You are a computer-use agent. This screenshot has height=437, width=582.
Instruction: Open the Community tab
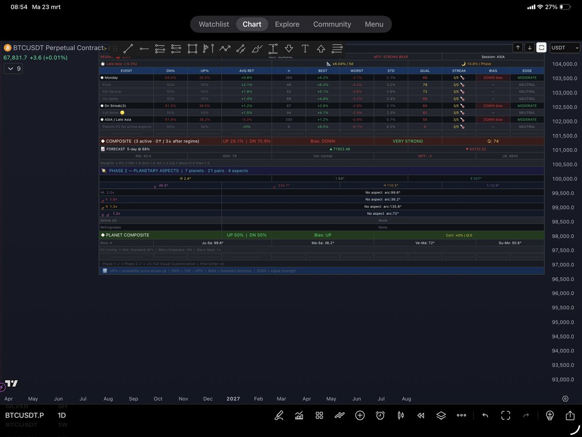332,24
